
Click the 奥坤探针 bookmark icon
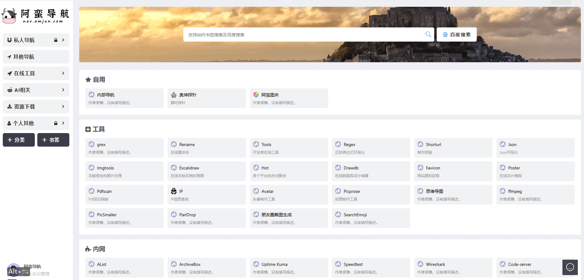point(174,95)
